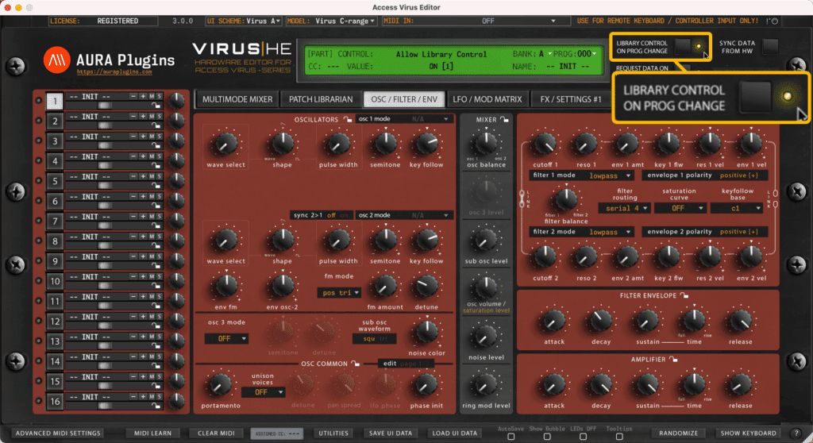The image size is (813, 443).
Task: Check the LEDs OFF checkbox
Action: point(584,437)
